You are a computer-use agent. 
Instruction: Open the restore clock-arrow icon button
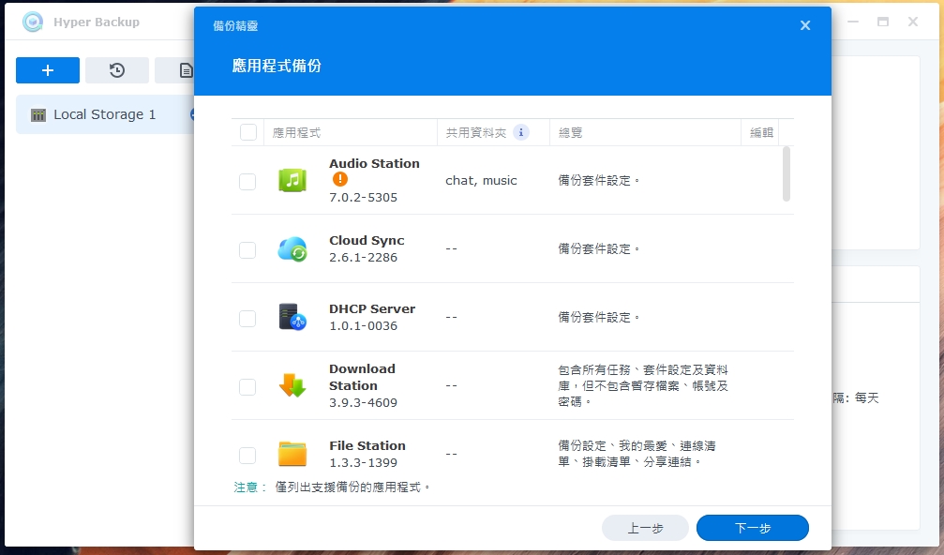(117, 70)
